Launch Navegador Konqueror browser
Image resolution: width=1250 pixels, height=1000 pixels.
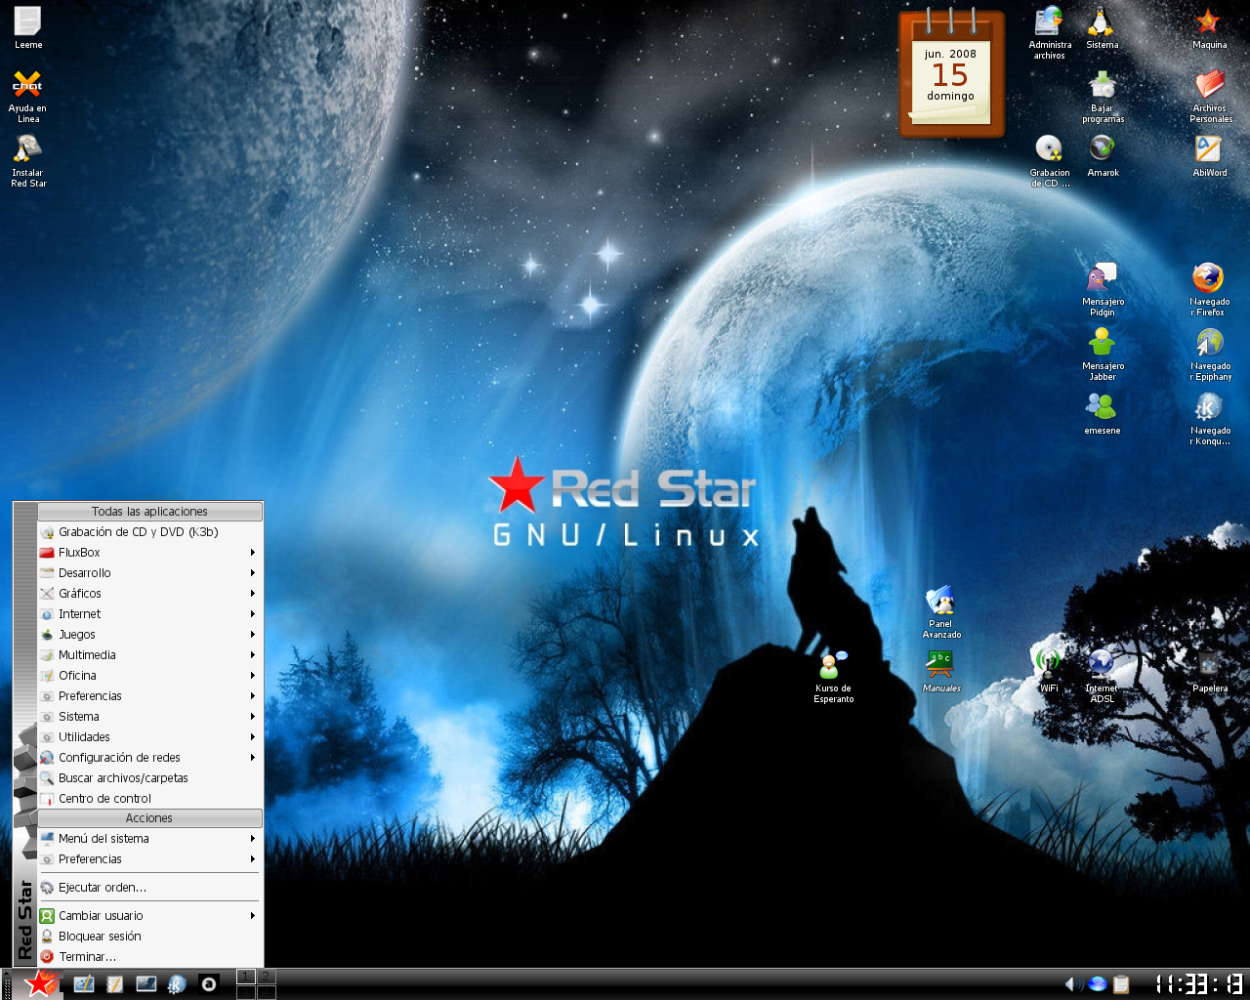click(x=1210, y=418)
